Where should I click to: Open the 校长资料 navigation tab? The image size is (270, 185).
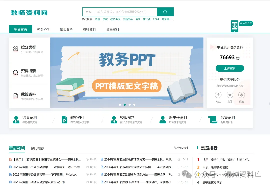coord(66,29)
